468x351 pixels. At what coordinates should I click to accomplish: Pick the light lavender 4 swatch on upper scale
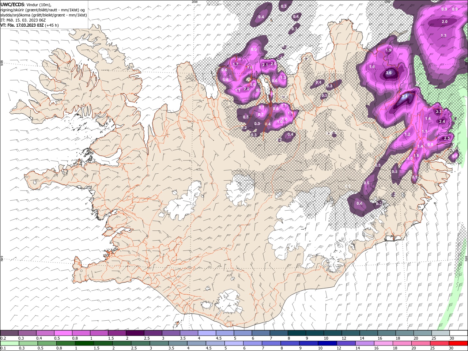point(207,333)
